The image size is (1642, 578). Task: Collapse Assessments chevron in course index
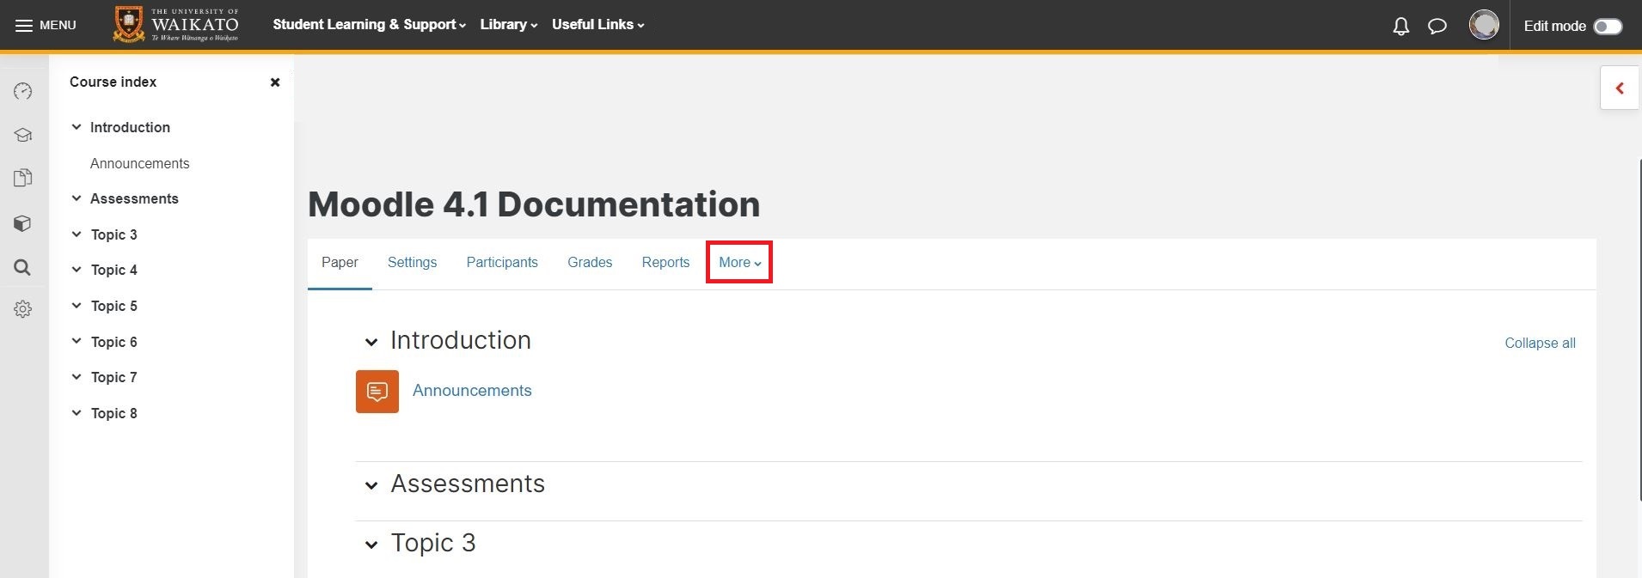(x=77, y=198)
